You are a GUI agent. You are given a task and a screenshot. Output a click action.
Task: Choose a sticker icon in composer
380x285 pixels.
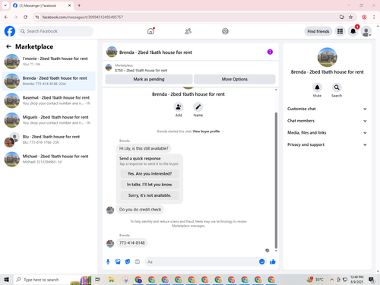coord(128,261)
